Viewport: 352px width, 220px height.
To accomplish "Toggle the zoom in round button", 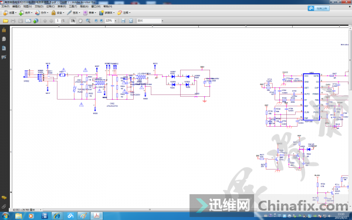I will coord(101,21).
